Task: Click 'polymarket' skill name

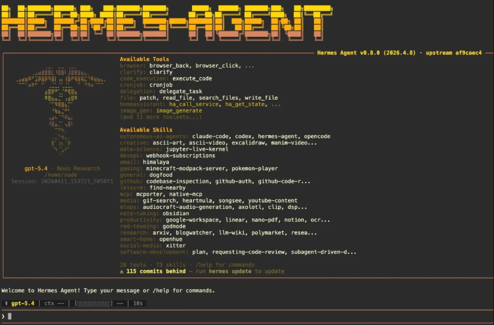Action: click(268, 233)
